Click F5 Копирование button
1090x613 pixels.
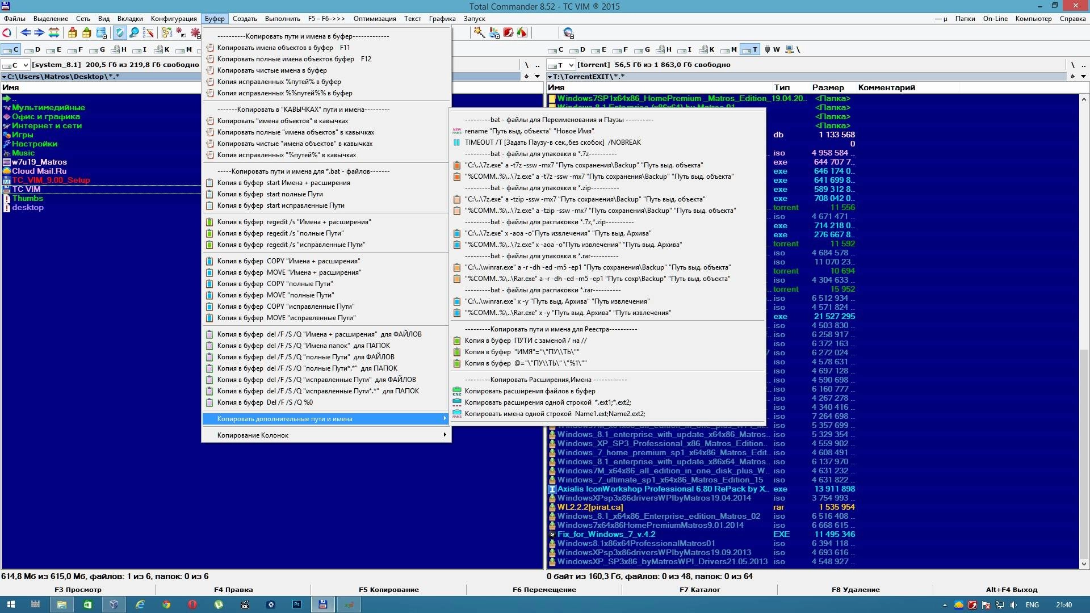point(389,590)
